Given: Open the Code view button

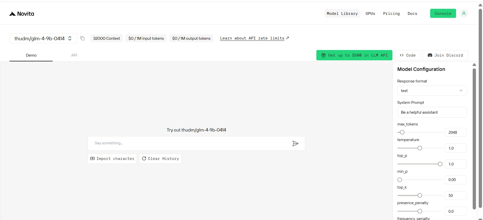Looking at the screenshot, I should [x=407, y=55].
